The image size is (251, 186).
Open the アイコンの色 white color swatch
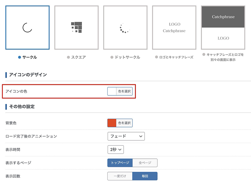coord(112,91)
